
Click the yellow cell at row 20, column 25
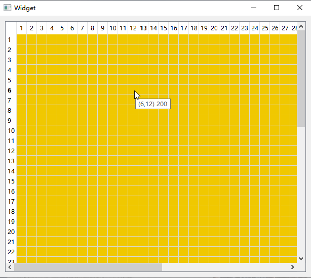264,231
